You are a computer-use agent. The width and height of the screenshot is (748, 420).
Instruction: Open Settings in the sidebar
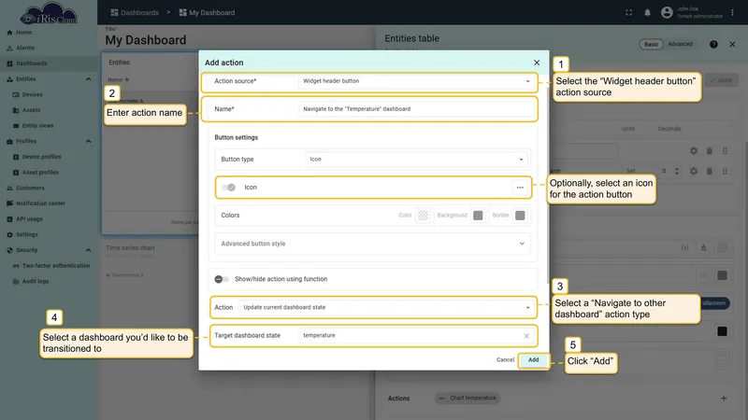pos(27,235)
